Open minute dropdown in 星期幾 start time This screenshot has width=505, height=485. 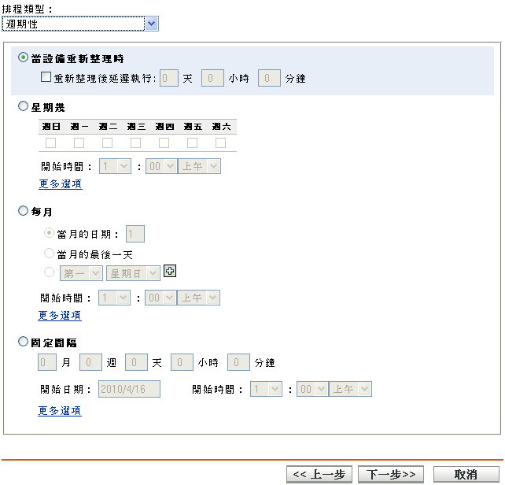(161, 166)
